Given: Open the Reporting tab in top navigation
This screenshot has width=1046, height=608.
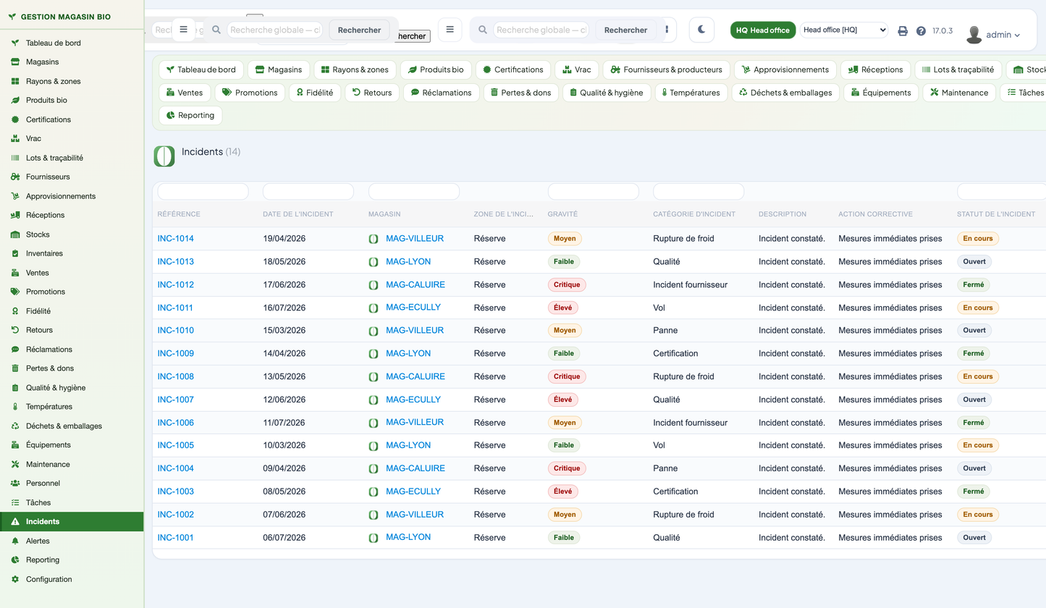Looking at the screenshot, I should tap(190, 115).
